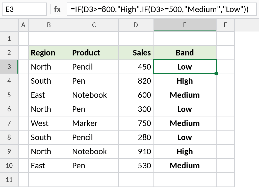Select the Pencil cell in row 8
Screen dimensions: 259x187
[x=94, y=137]
